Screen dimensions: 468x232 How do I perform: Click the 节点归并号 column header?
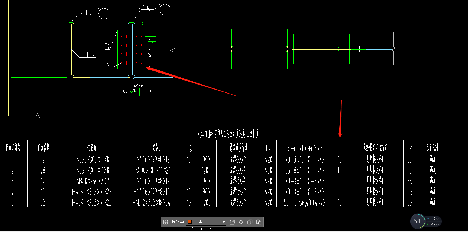(x=13, y=147)
